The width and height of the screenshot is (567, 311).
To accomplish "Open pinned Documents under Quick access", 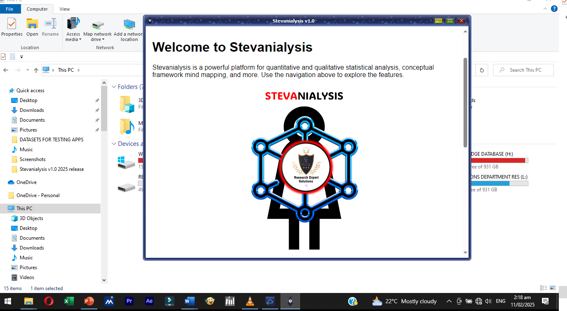I will 32,120.
